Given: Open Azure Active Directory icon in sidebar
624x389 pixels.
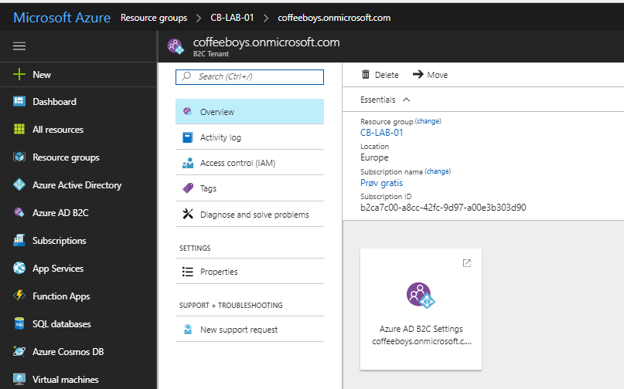Looking at the screenshot, I should point(19,185).
